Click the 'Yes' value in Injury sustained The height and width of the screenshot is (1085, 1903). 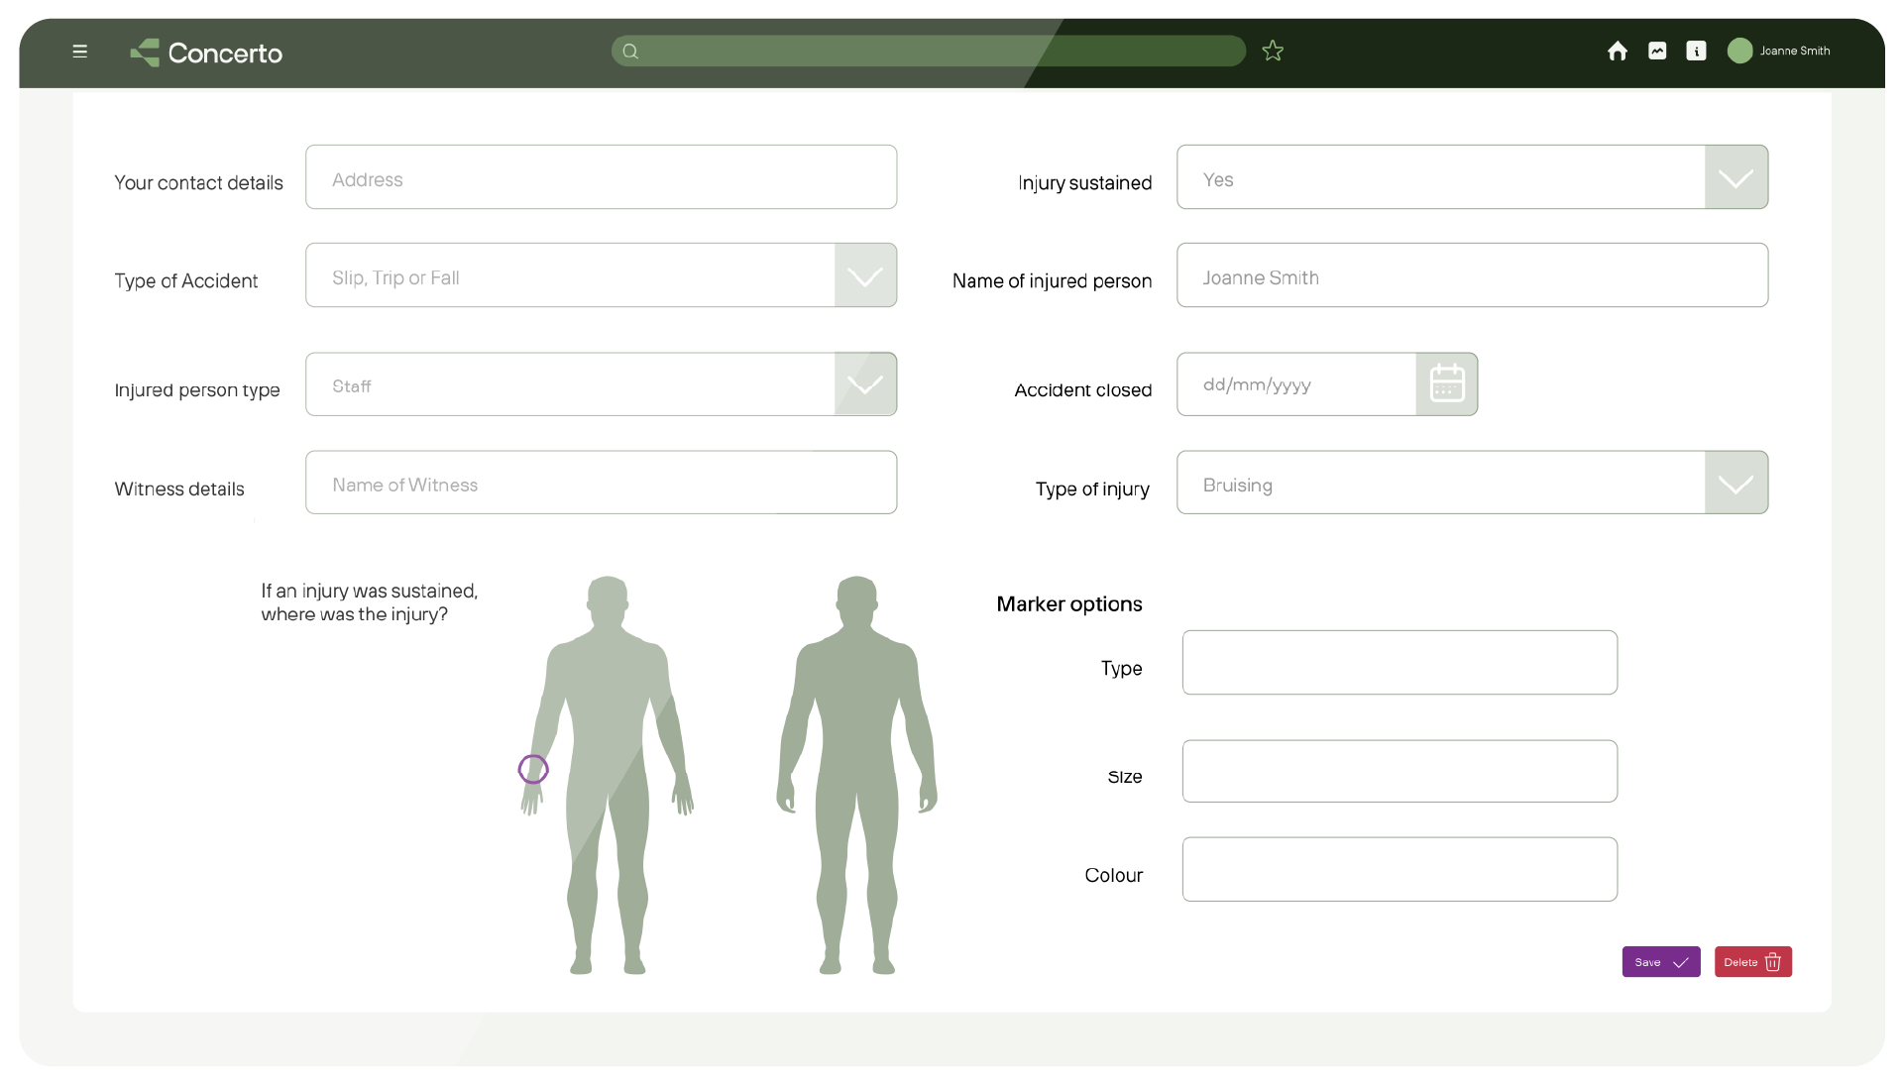click(x=1218, y=180)
